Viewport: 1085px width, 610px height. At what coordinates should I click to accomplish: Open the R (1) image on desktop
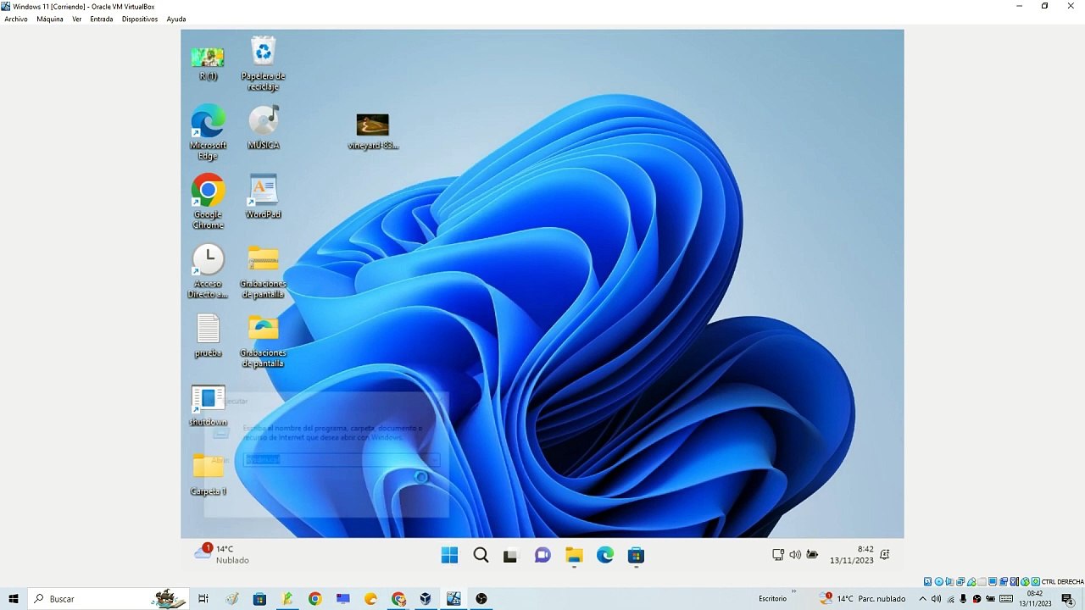pos(208,64)
